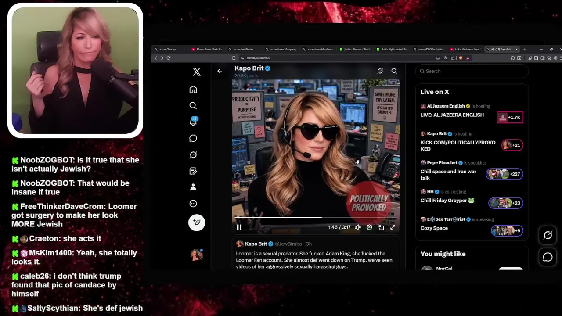
Task: Open Explore search icon in the sidebar
Action: (193, 106)
